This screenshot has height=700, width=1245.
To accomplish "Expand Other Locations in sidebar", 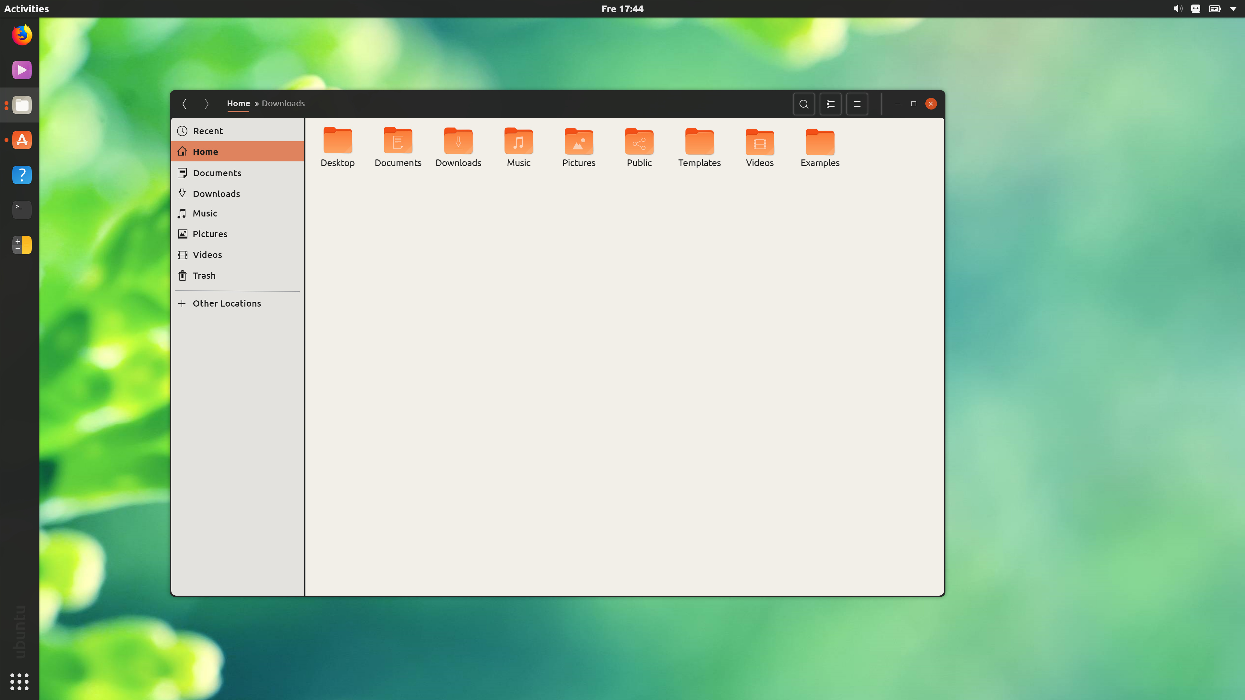I will pos(226,303).
